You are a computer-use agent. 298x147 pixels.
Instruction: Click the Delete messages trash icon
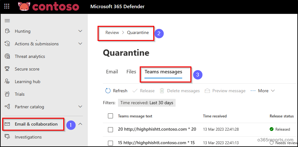click(162, 91)
